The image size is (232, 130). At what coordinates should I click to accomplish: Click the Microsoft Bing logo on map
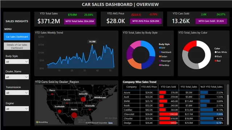(x=42, y=122)
